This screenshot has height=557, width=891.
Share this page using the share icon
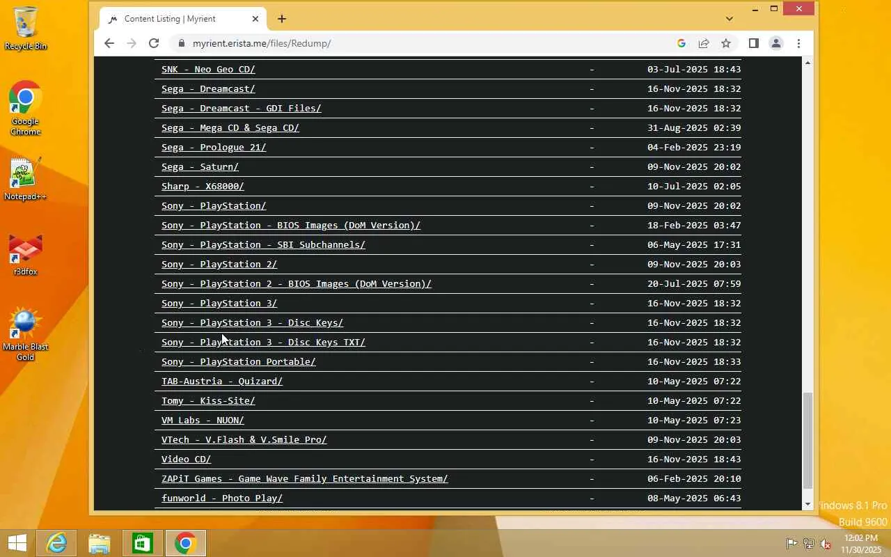pyautogui.click(x=704, y=43)
